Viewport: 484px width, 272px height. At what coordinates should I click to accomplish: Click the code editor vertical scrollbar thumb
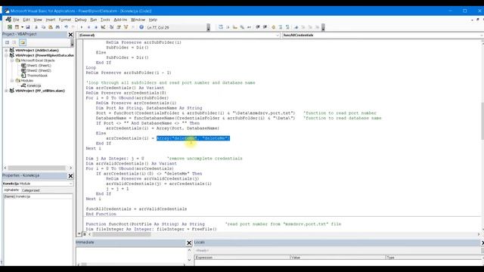tap(482, 121)
